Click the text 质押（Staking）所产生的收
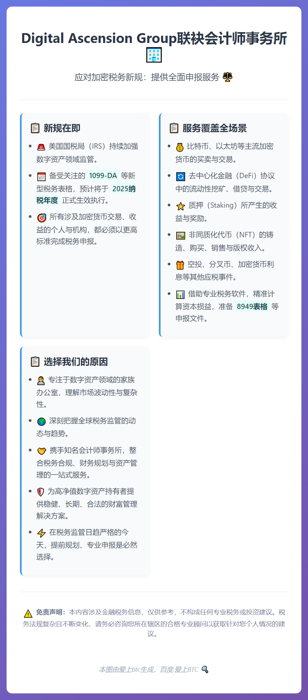The width and height of the screenshot is (308, 700). pyautogui.click(x=233, y=205)
